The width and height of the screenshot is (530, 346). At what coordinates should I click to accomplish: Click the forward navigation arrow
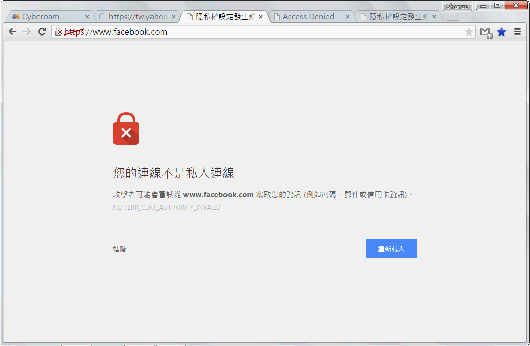[x=27, y=32]
